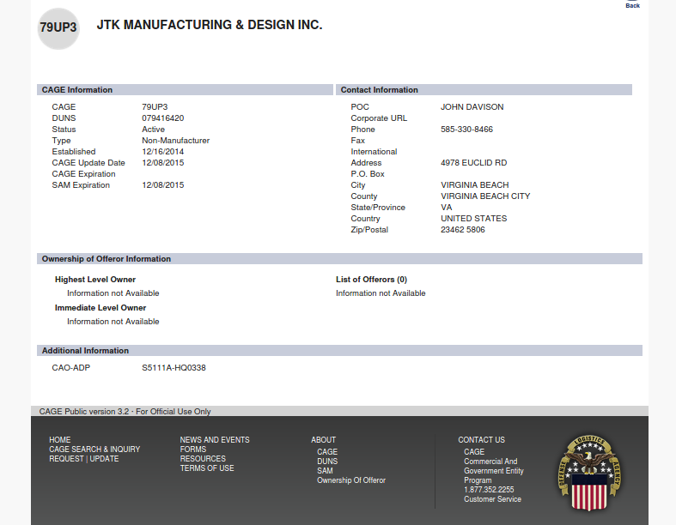Open Ownership Of Offeror footer link

351,480
